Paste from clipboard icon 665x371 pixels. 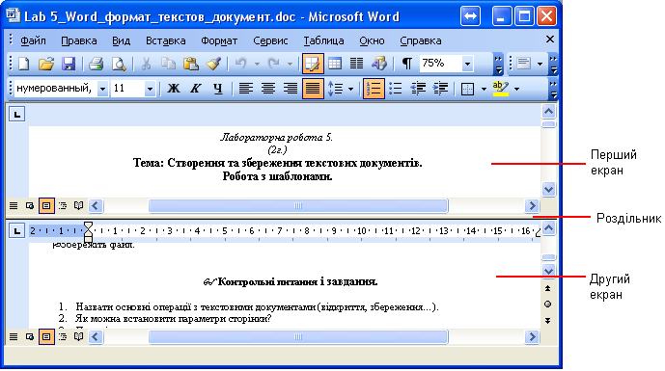coord(191,64)
